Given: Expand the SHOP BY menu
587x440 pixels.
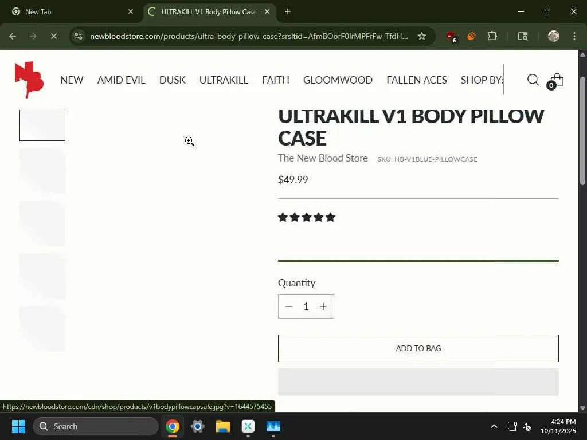Looking at the screenshot, I should pyautogui.click(x=482, y=80).
